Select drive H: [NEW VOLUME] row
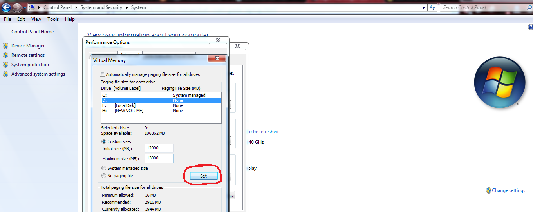 pos(161,111)
